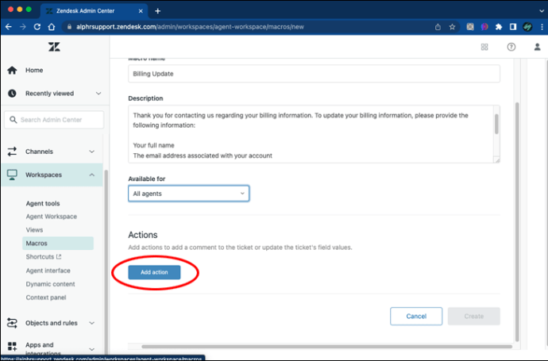This screenshot has width=548, height=361.
Task: Open Agent Workspace in sidebar
Action: (x=52, y=217)
